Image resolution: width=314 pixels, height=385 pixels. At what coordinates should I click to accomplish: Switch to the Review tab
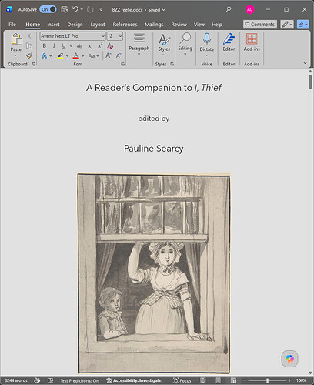(x=179, y=25)
